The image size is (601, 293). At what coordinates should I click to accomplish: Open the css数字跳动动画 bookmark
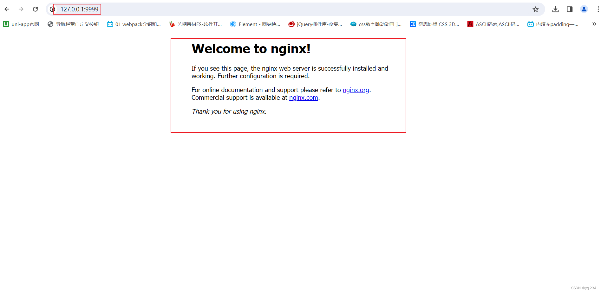[x=376, y=24]
